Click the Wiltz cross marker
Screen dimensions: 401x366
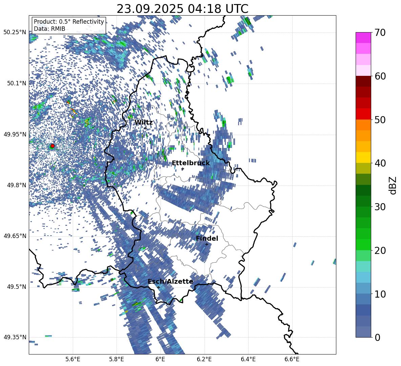point(145,128)
